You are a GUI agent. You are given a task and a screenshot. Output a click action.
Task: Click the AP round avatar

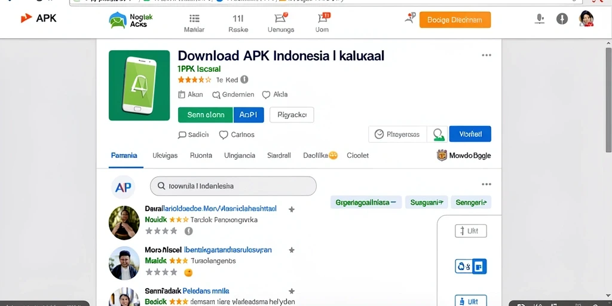point(123,187)
